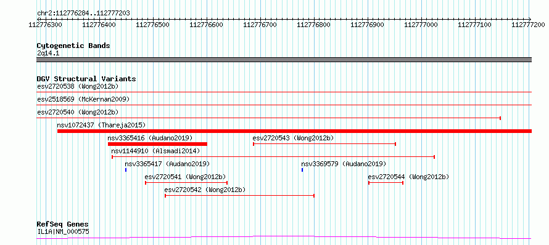Open variant label esv2720540 (Wong2012b)
The width and height of the screenshot is (549, 245).
[x=78, y=112]
